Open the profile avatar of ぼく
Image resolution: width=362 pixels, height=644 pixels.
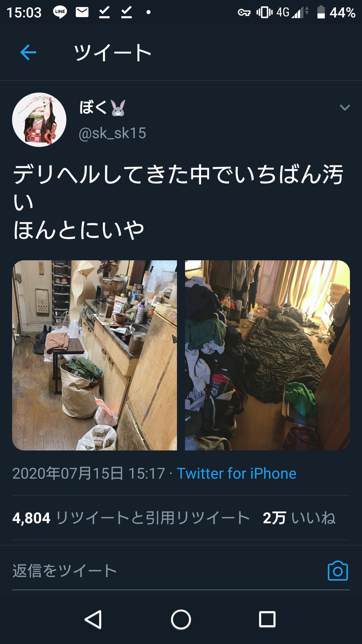pos(39,120)
